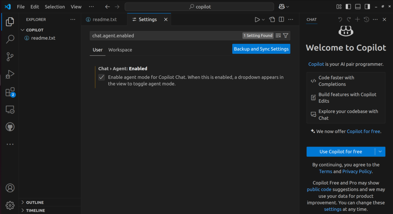Open the Copilot for free link

click(x=363, y=131)
